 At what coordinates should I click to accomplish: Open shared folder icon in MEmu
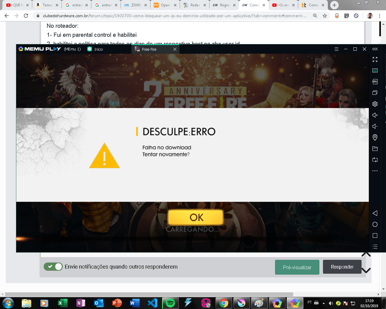point(375,148)
